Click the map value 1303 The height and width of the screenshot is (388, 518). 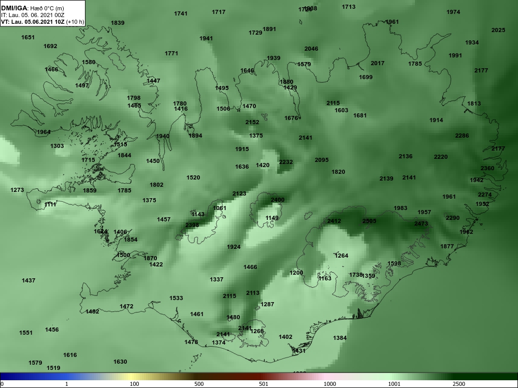(x=57, y=146)
